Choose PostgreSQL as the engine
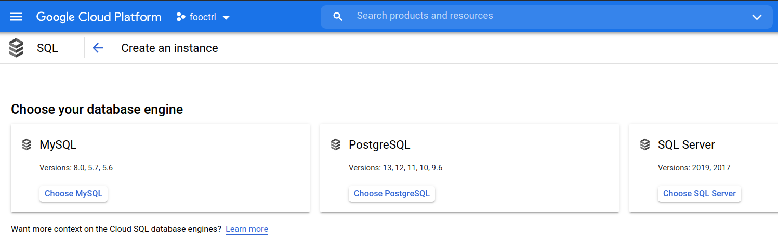The width and height of the screenshot is (778, 251). [392, 193]
